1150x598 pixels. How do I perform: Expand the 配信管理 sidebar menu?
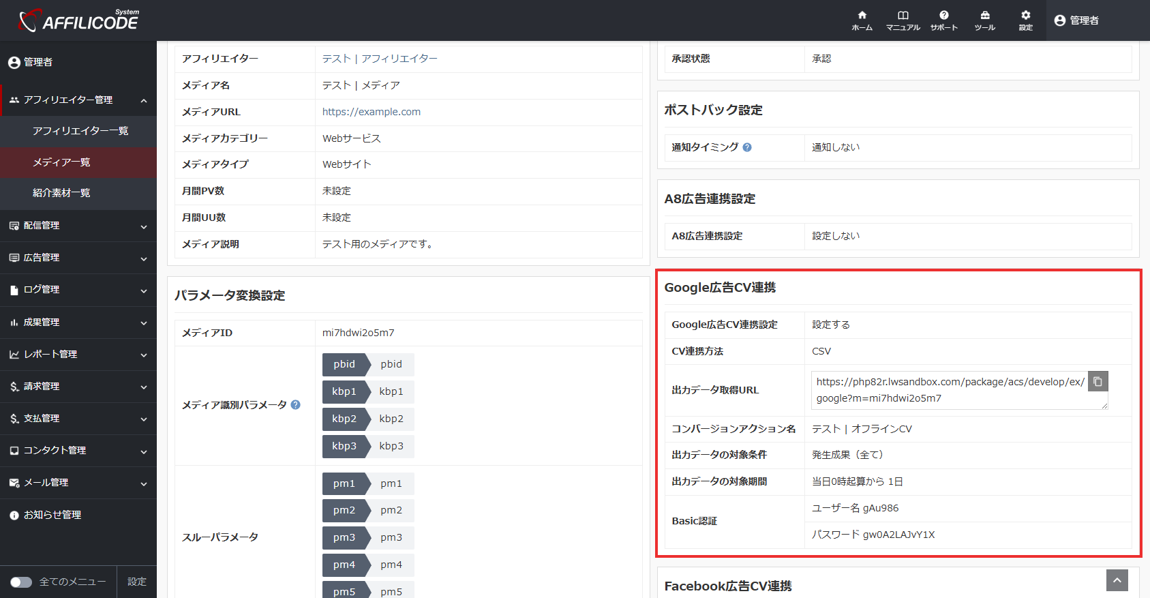pyautogui.click(x=78, y=226)
